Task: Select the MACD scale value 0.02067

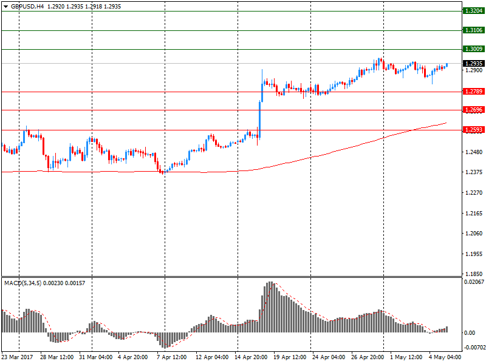Action: [474, 282]
